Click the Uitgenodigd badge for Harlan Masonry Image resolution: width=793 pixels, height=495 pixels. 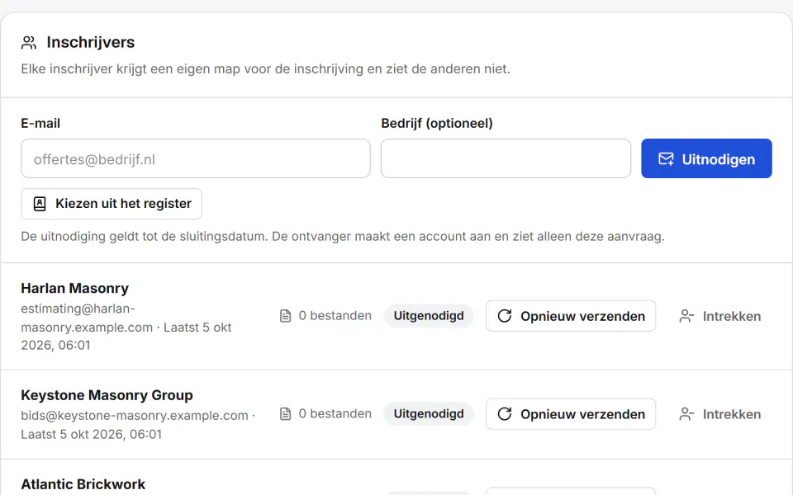(429, 316)
